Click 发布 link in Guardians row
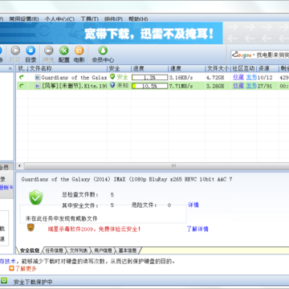The image size is (289, 289). coord(251,77)
